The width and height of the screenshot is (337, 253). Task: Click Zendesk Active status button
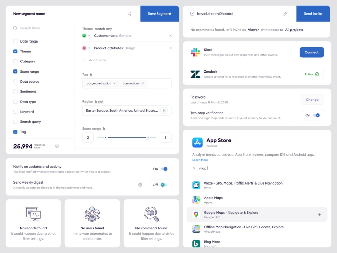tap(312, 74)
